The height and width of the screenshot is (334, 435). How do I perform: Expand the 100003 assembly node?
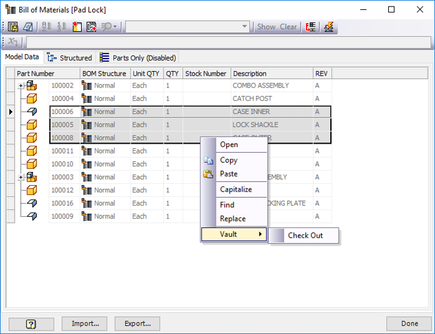[21, 177]
